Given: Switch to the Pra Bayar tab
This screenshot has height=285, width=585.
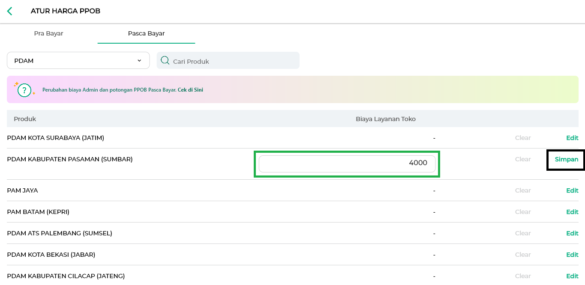Looking at the screenshot, I should pyautogui.click(x=48, y=33).
